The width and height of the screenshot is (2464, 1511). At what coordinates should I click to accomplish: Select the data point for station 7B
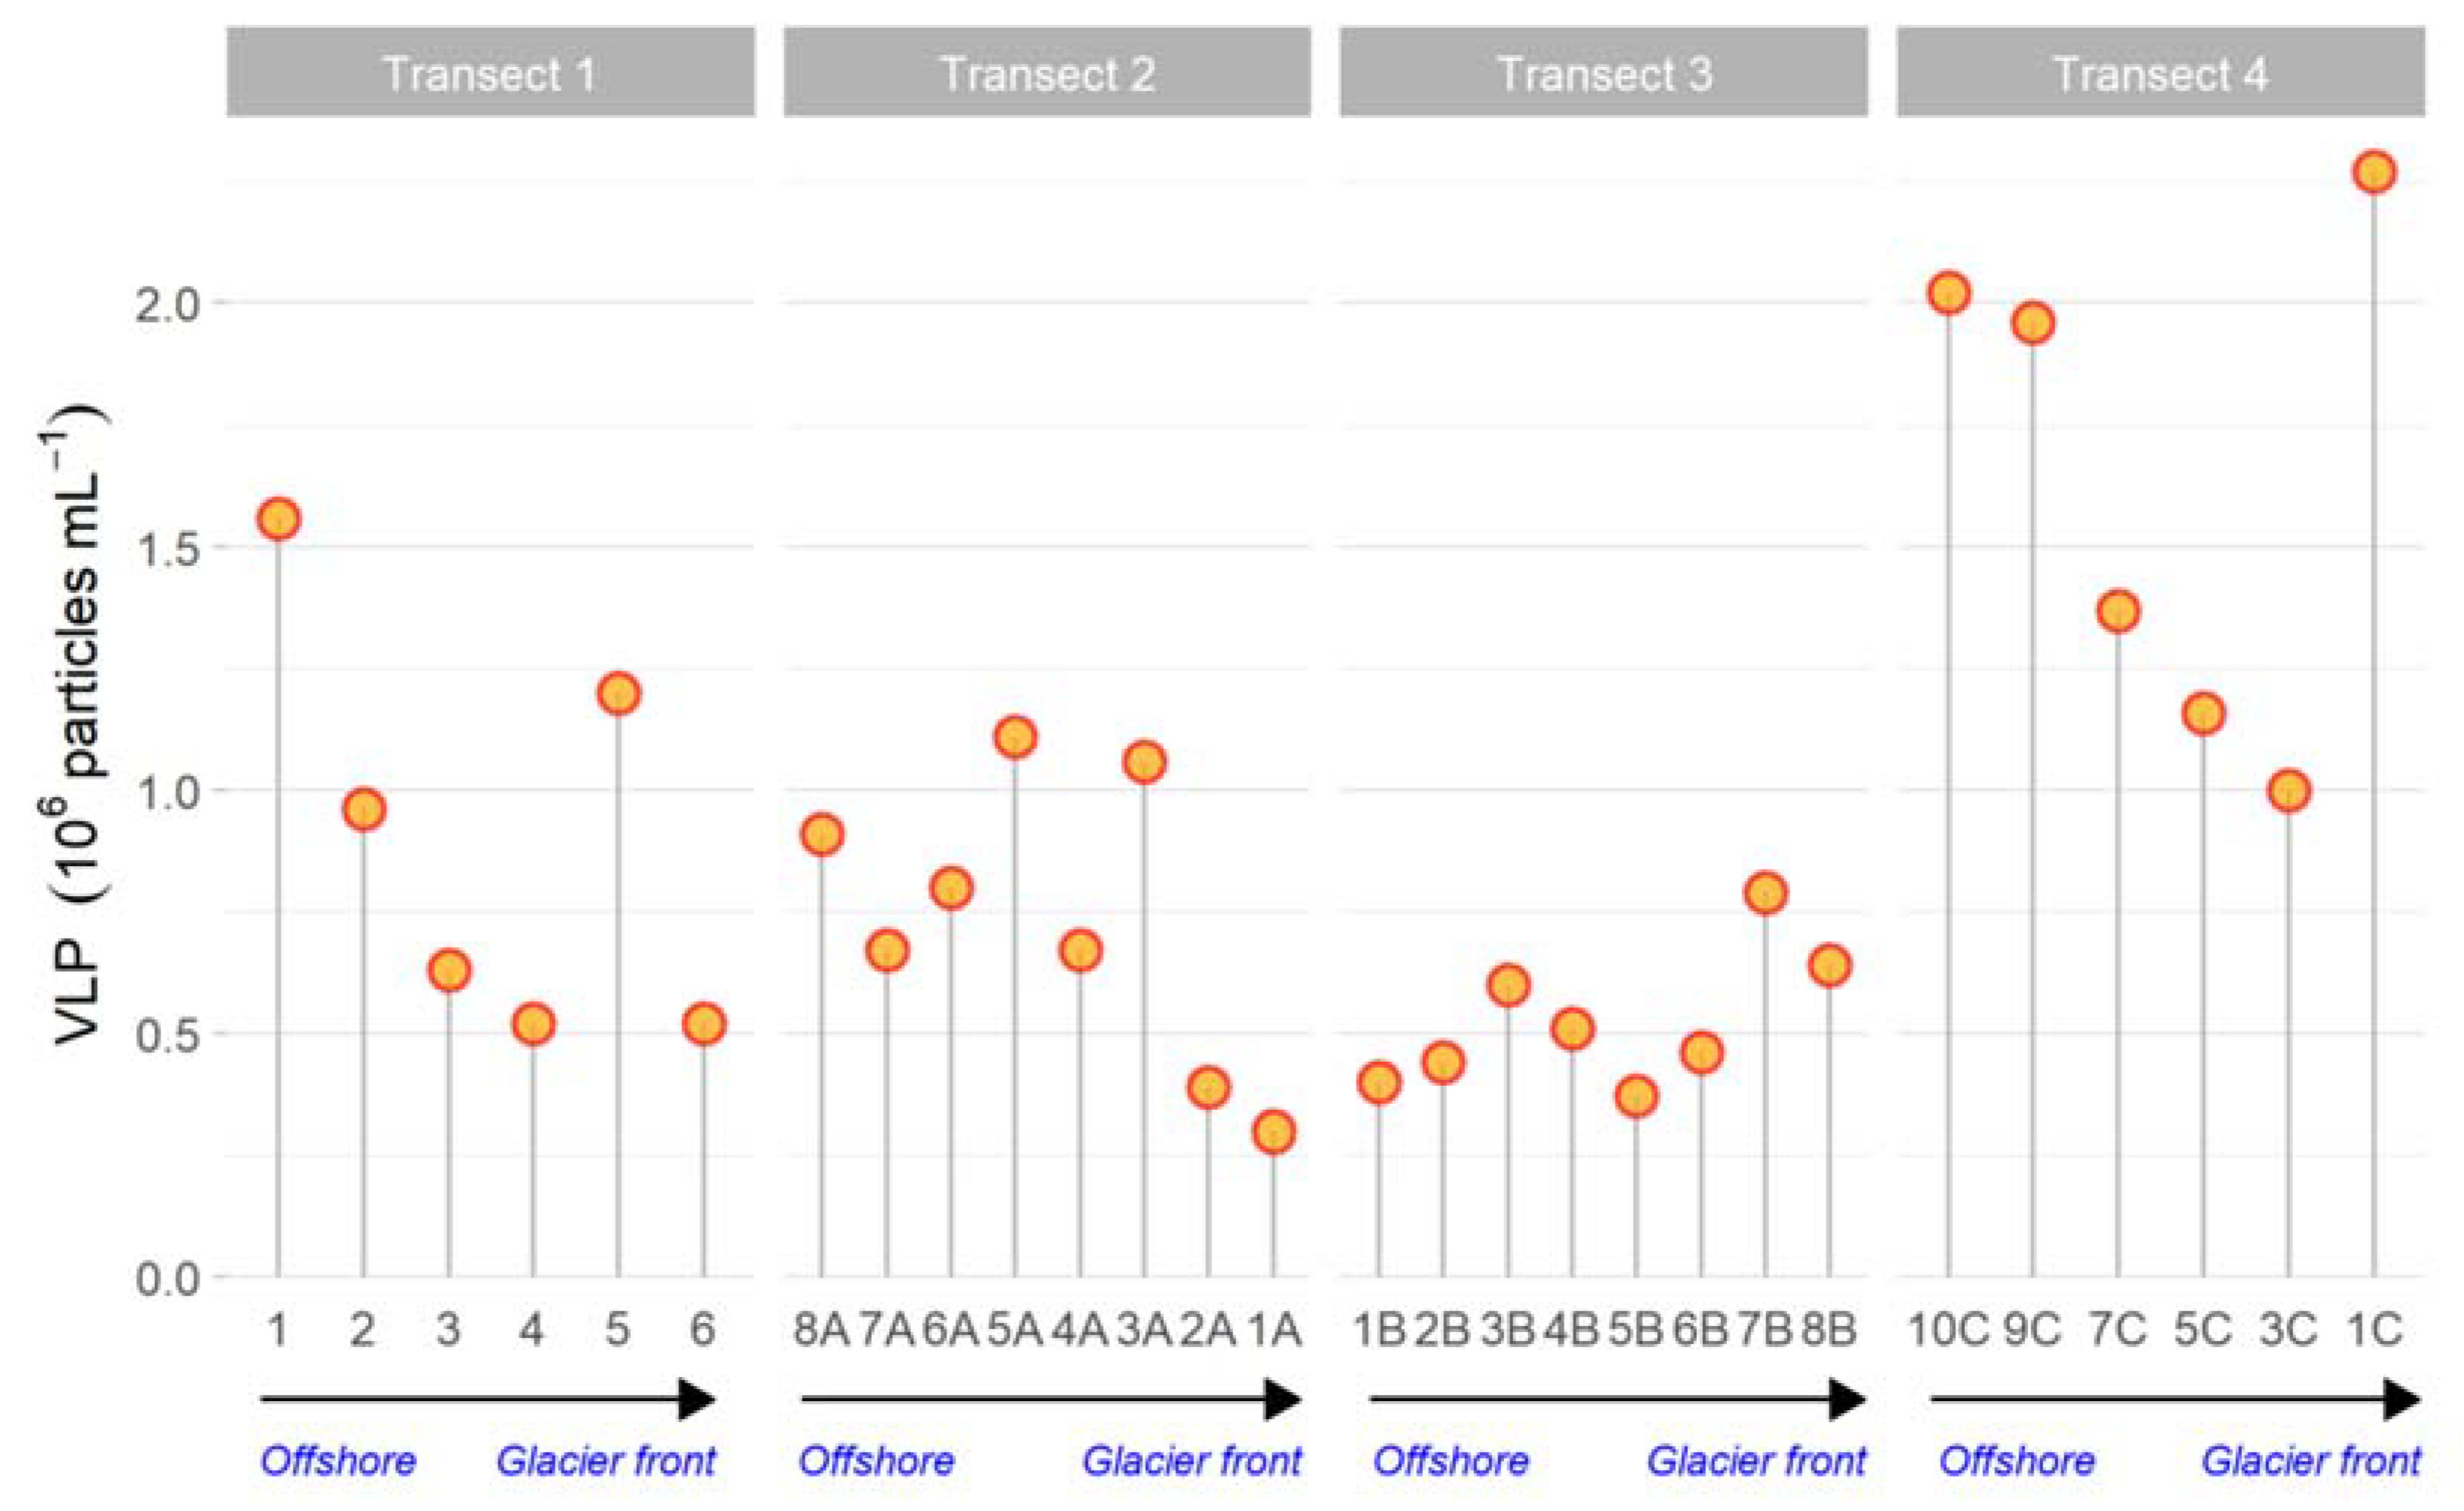(x=1765, y=892)
